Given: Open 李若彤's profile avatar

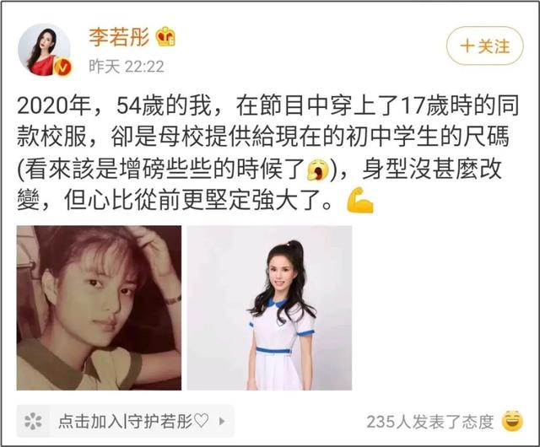Looking at the screenshot, I should 44,50.
